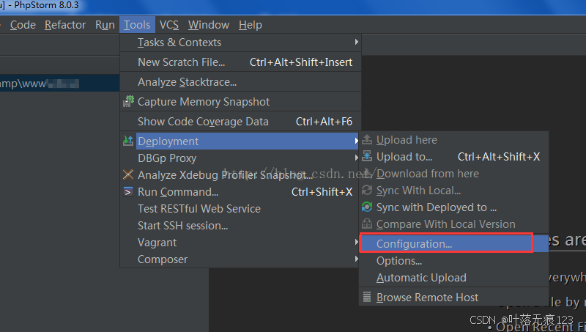Open the Code menu
Viewport: 586px width, 332px height.
click(x=23, y=25)
